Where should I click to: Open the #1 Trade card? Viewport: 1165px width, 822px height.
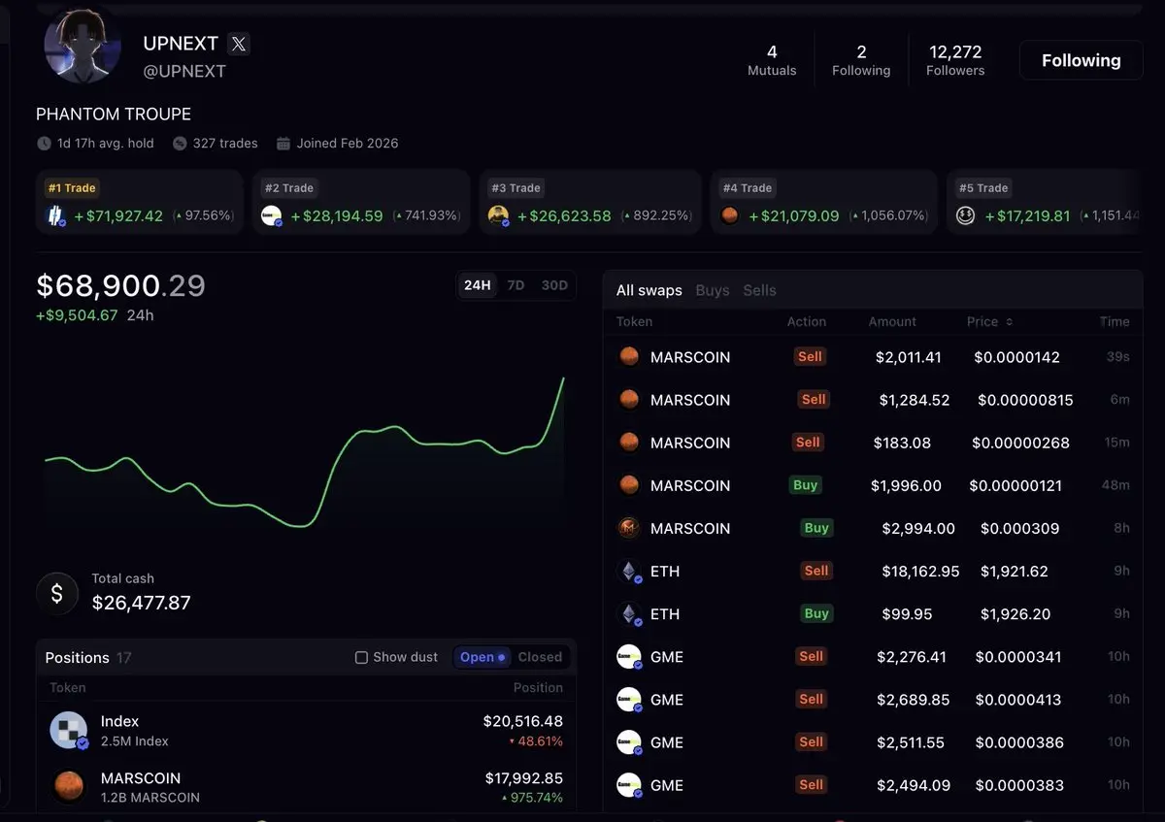[x=140, y=203]
